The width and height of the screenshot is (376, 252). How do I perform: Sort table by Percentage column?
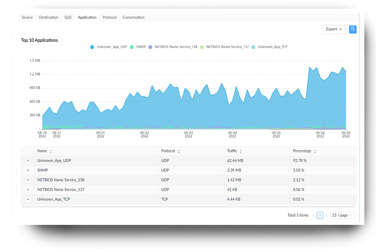[x=315, y=151]
